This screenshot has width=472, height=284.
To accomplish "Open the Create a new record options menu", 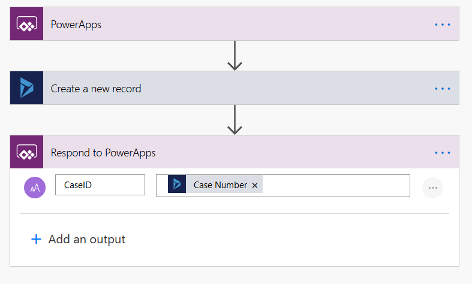I will (x=442, y=89).
